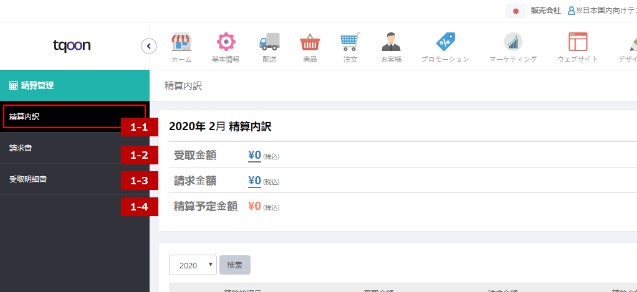The height and width of the screenshot is (292, 637).
Task: Click the 受取金額 ¥0 link
Action: pos(255,155)
